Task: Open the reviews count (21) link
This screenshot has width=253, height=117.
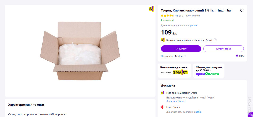Action: [x=181, y=16]
